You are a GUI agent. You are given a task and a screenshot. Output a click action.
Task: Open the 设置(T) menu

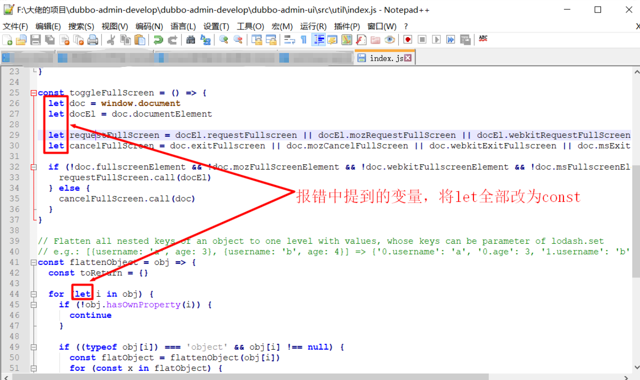216,26
